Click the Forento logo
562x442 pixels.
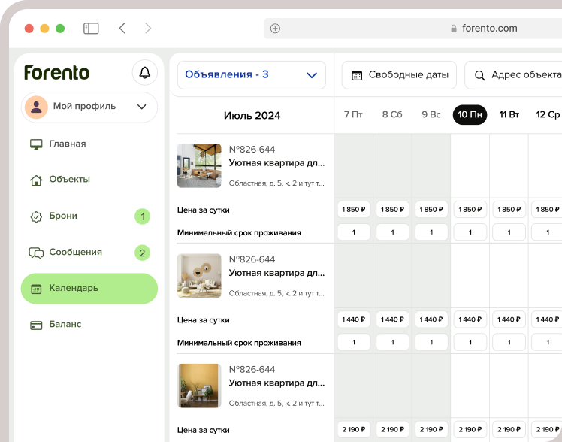(x=56, y=73)
